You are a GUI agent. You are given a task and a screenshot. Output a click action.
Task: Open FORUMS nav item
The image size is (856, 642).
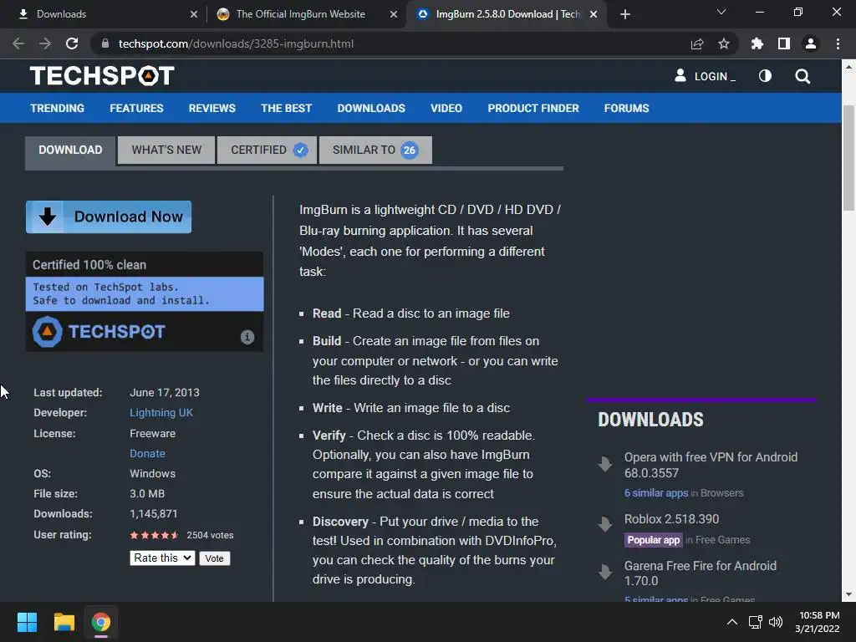tap(627, 108)
